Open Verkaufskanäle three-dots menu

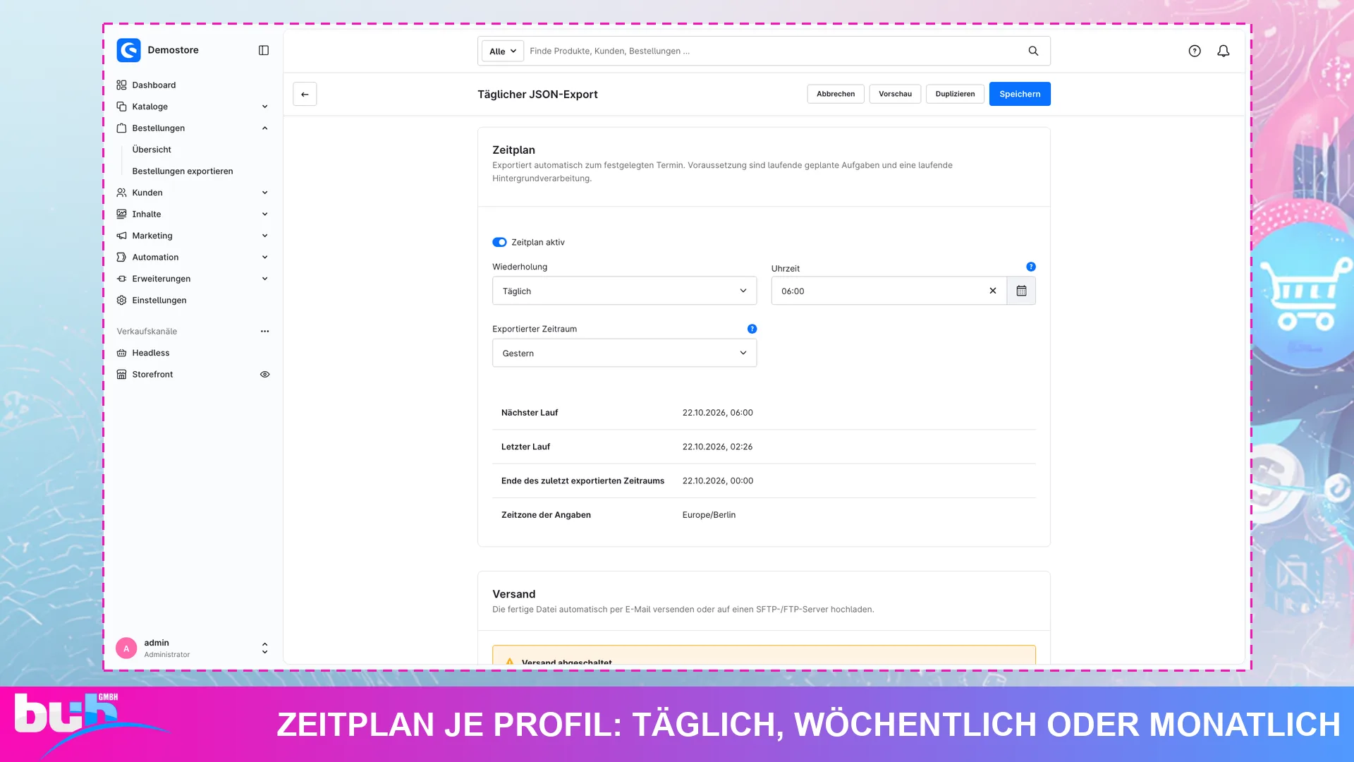coord(264,331)
